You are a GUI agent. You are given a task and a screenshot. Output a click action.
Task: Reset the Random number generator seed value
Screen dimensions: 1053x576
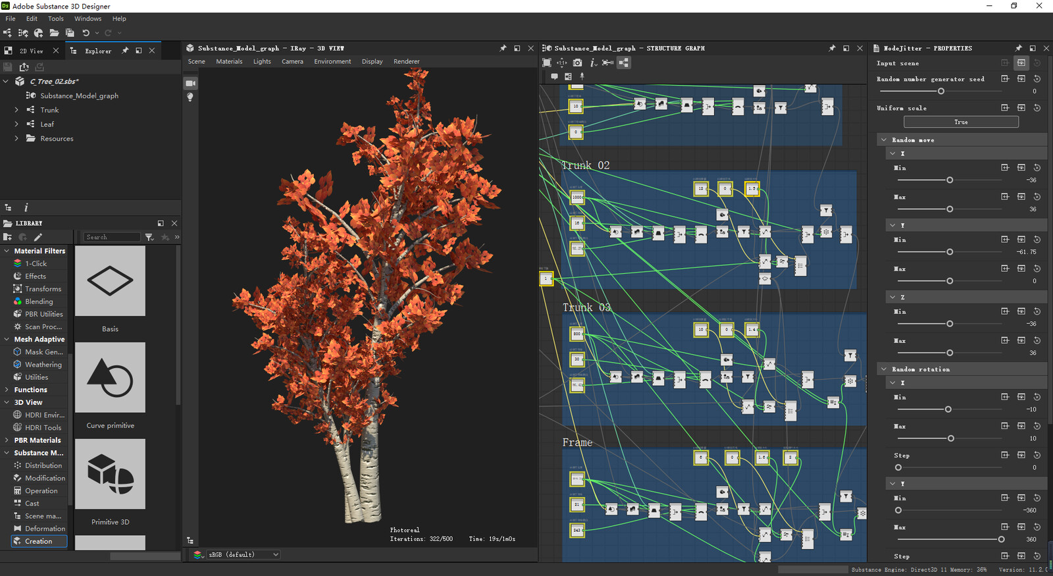pos(1037,79)
